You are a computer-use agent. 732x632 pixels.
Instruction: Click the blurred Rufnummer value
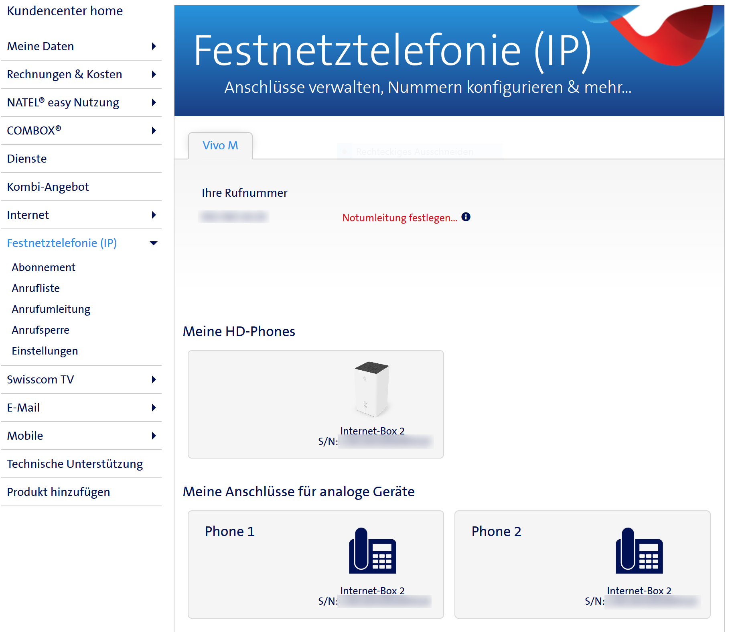[233, 217]
